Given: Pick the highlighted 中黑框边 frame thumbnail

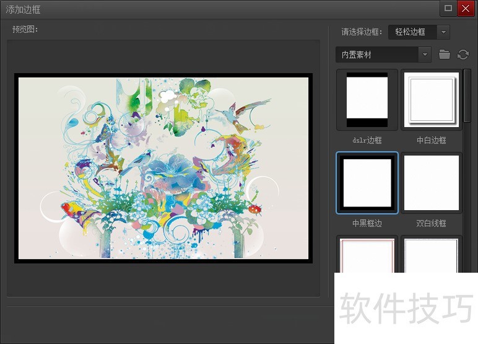Looking at the screenshot, I should [x=367, y=183].
